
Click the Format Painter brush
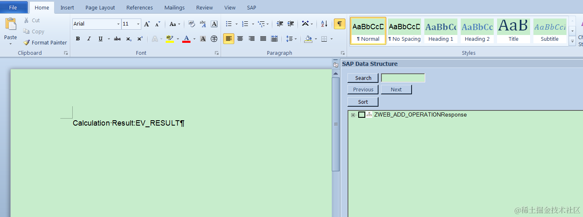[x=26, y=42]
